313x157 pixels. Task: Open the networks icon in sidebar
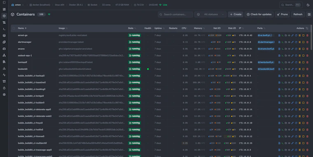(4, 55)
